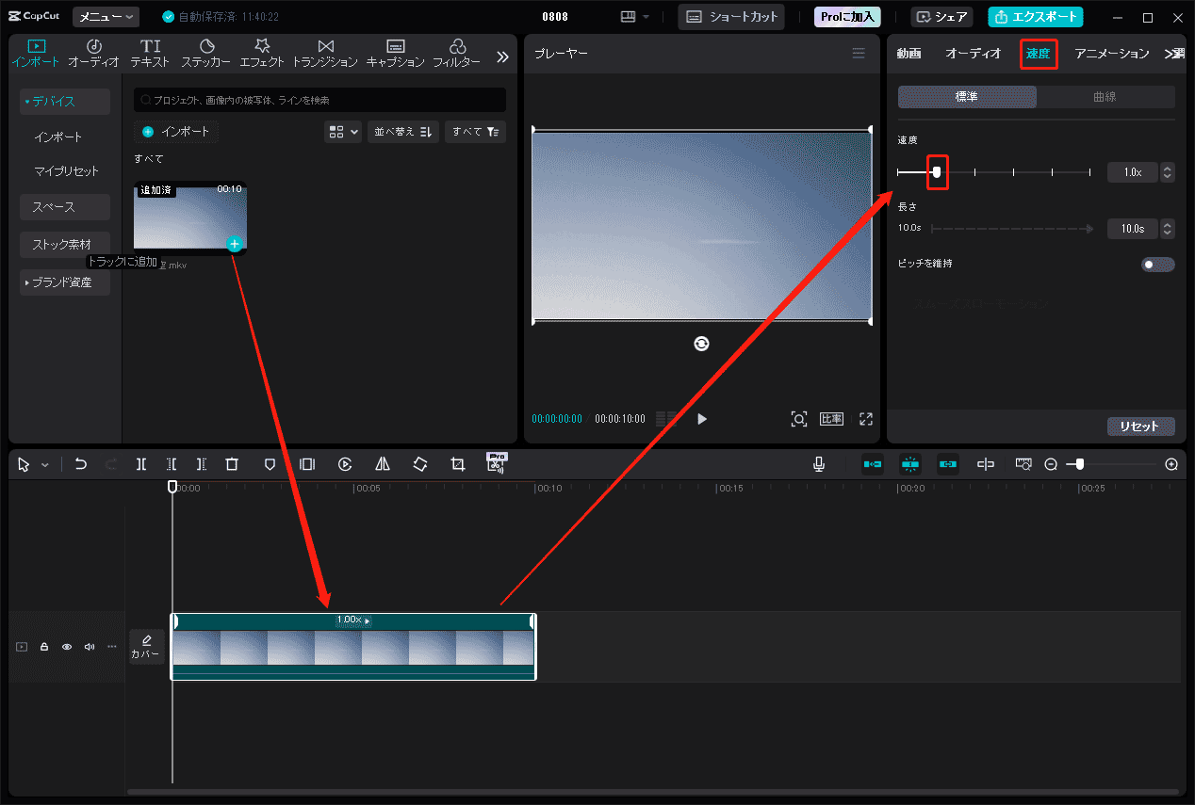Viewport: 1195px width, 805px height.
Task: Expand more media tabs with double chevron
Action: 502,56
